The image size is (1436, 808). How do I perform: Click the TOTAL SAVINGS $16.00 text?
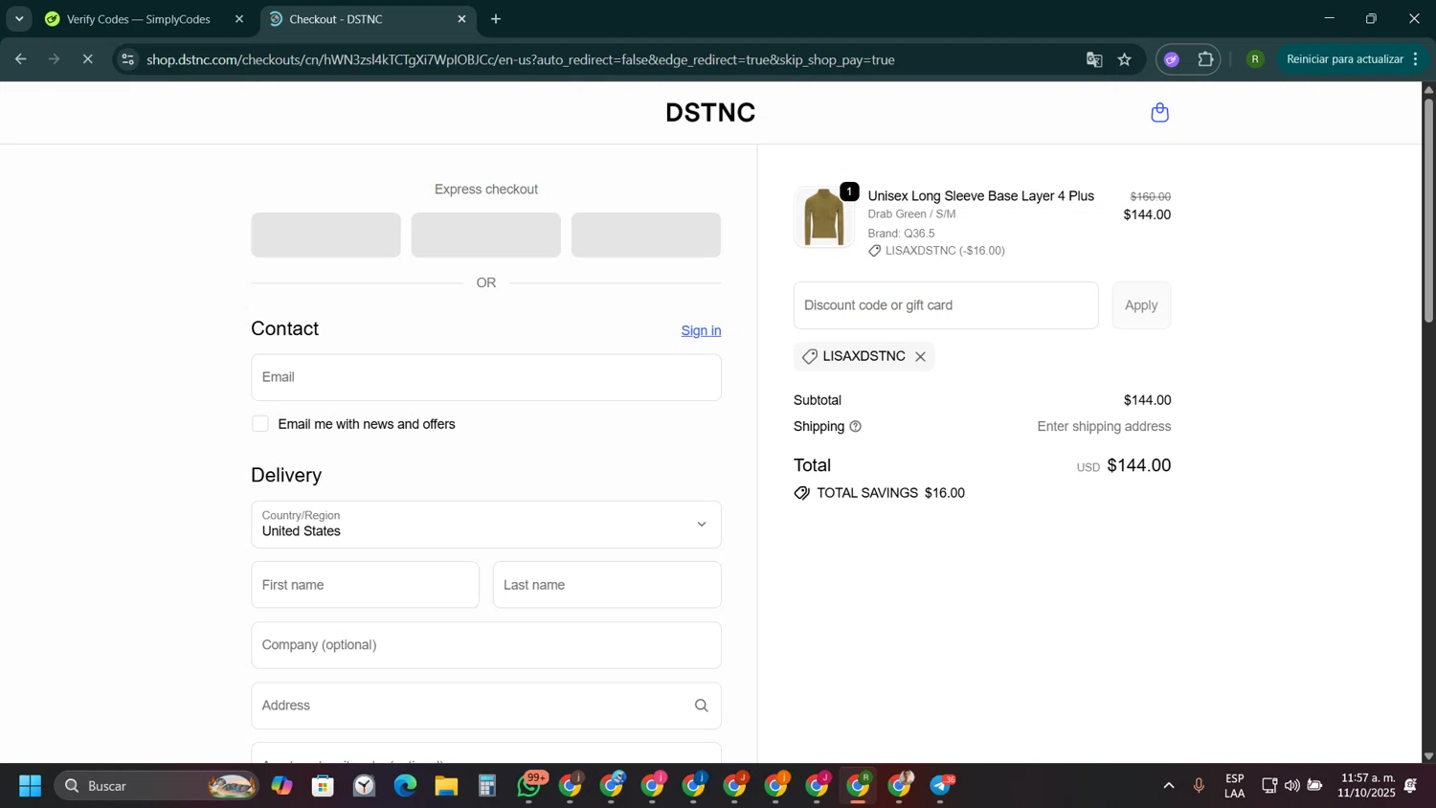click(890, 493)
